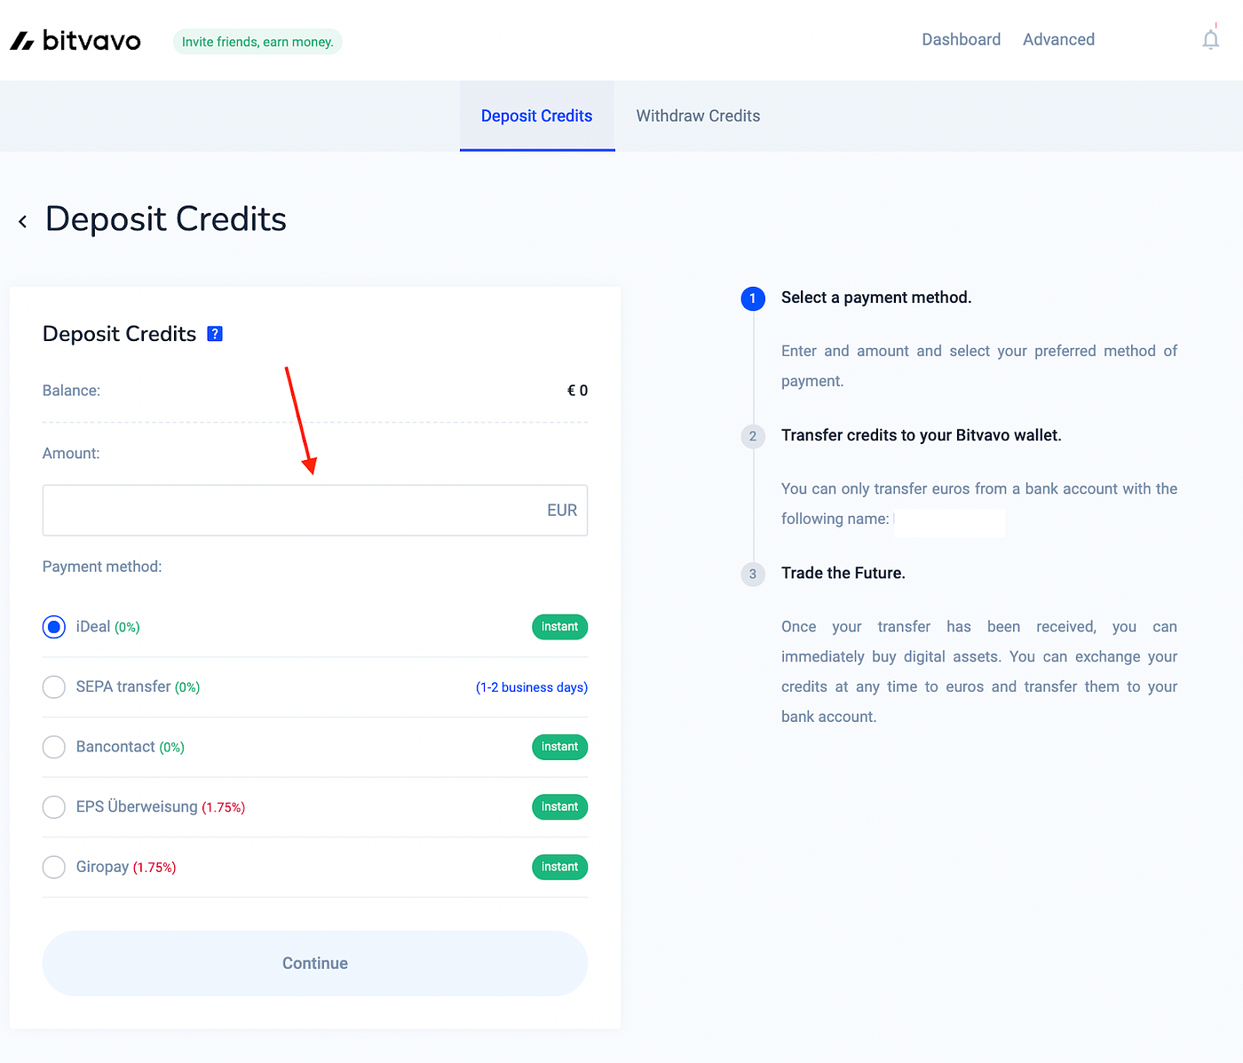The width and height of the screenshot is (1243, 1063).
Task: Click the help icon beside Deposit Credits heading
Action: pyautogui.click(x=215, y=333)
